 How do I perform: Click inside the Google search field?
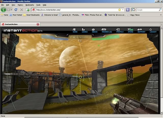tap(148, 10)
